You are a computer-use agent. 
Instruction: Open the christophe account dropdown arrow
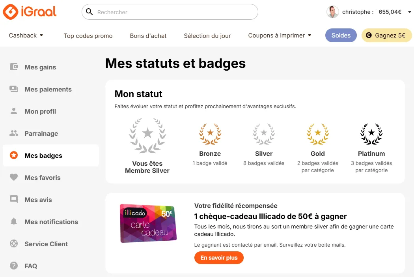[410, 12]
